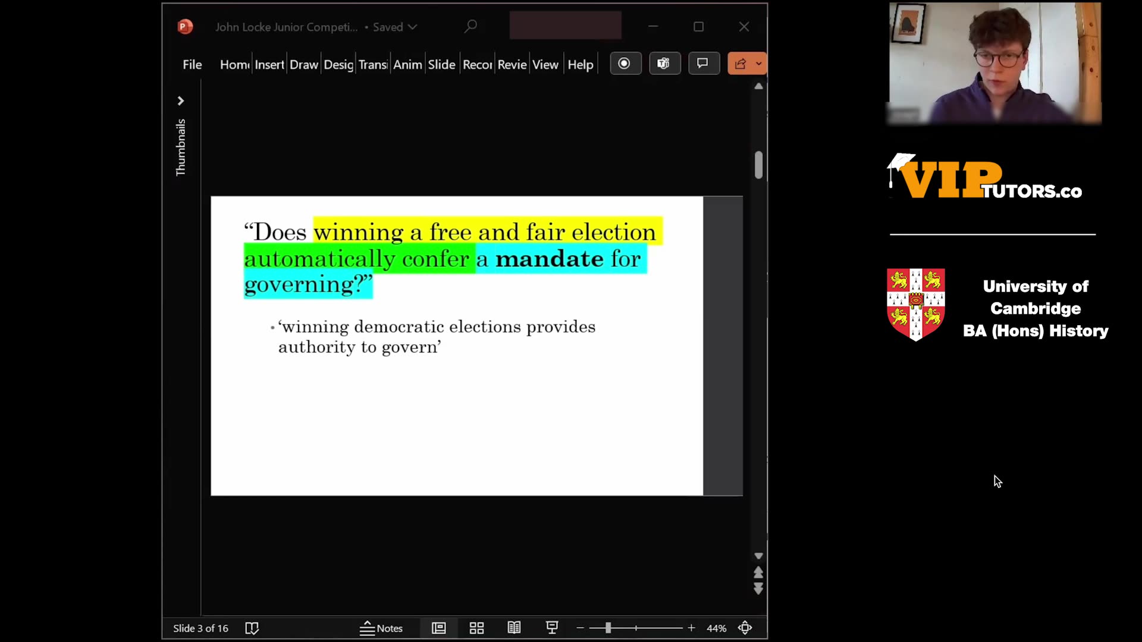Click the zoom in plus button
The height and width of the screenshot is (642, 1142).
pos(691,628)
